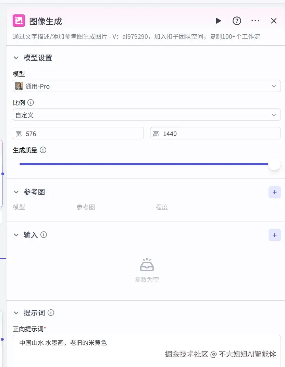Image resolution: width=285 pixels, height=367 pixels.
Task: Open the help icon in the node header
Action: click(237, 21)
